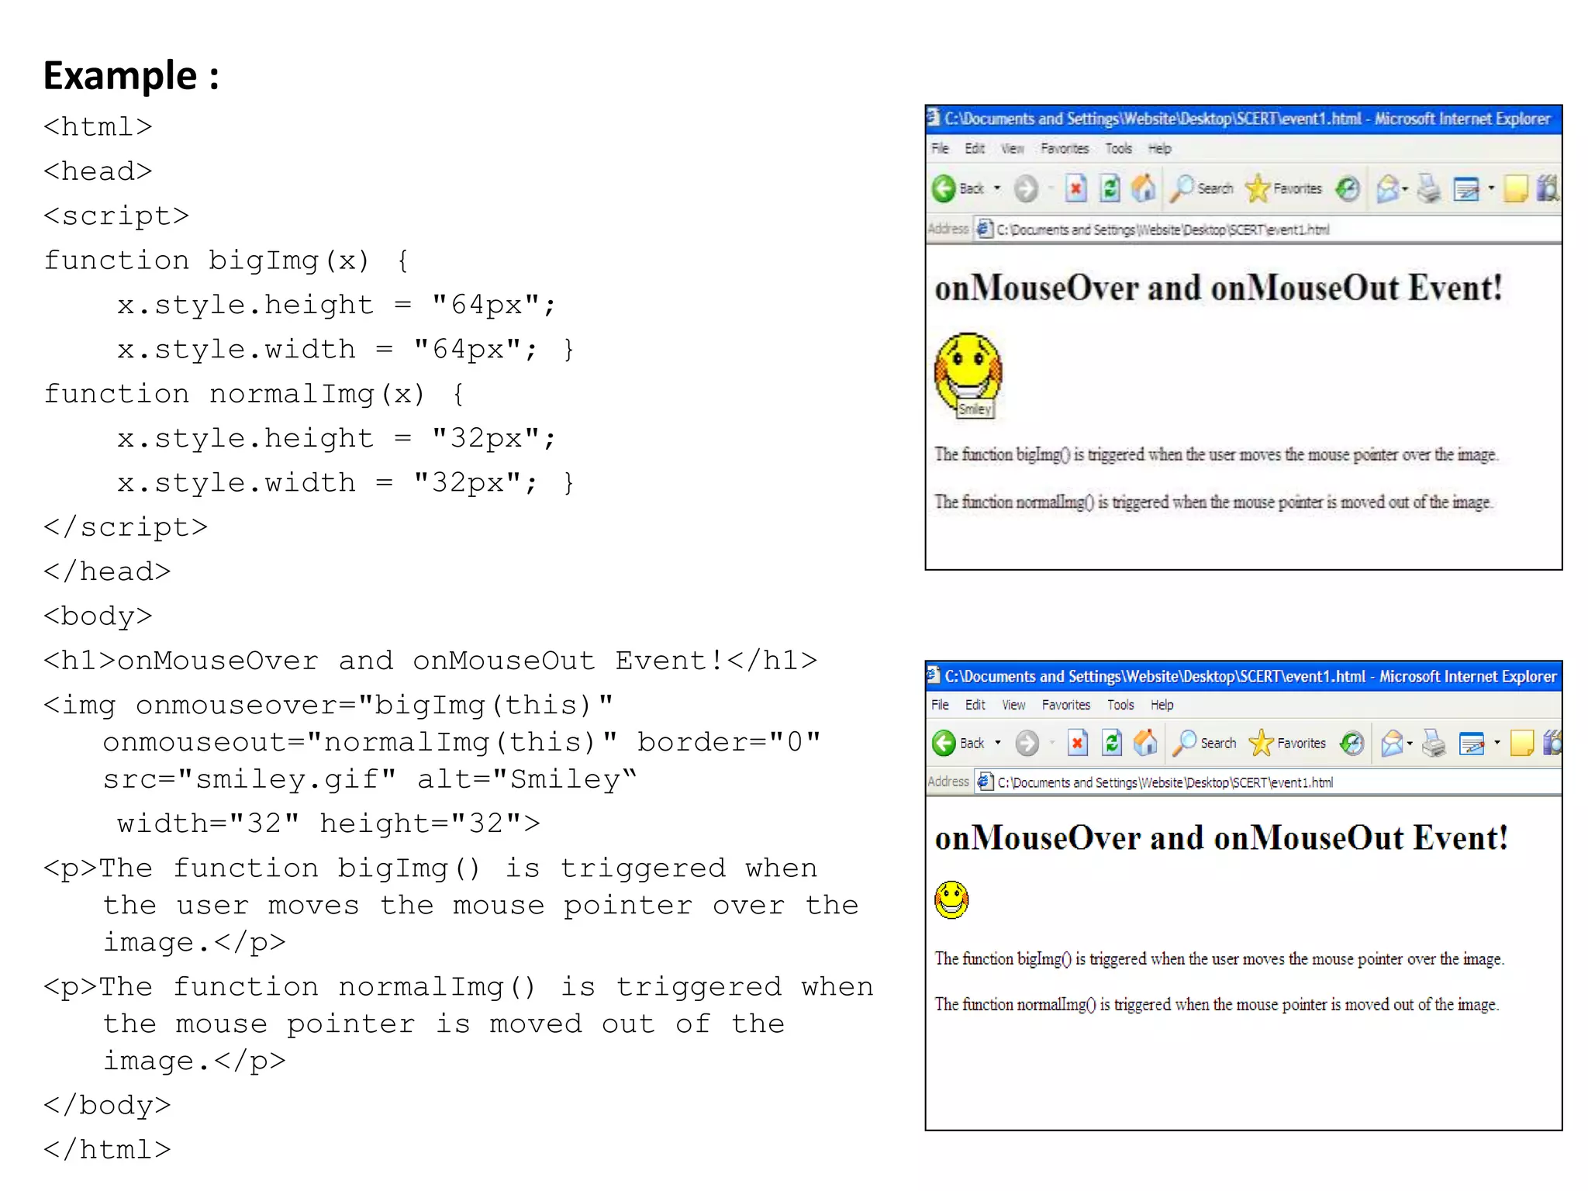Screen dimensions: 1588x1191
Task: Click code line 'function normalImg(x) {'
Action: 254,394
